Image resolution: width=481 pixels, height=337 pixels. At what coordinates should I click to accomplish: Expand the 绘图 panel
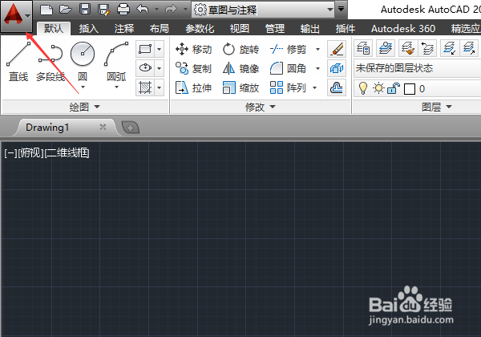(x=85, y=107)
